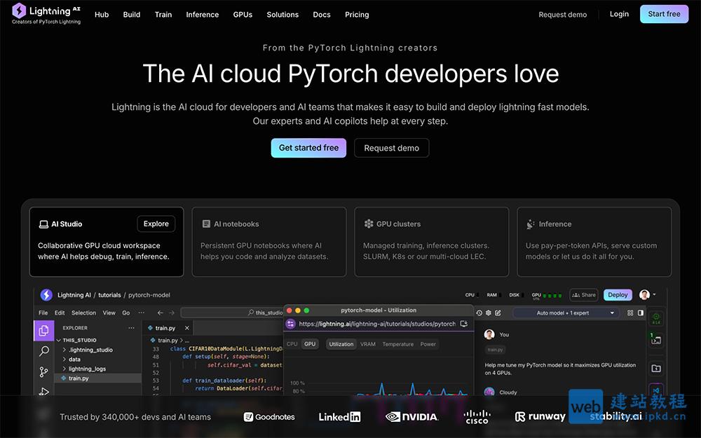Start a new chat with compose icon
The height and width of the screenshot is (438, 701).
(x=498, y=313)
